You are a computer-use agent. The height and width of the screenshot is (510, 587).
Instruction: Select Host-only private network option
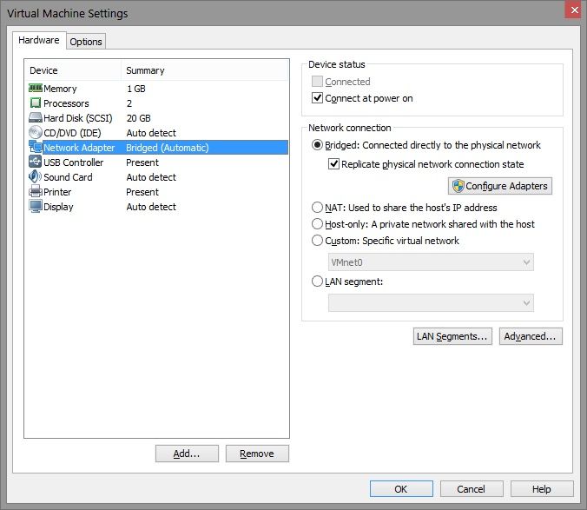pyautogui.click(x=318, y=224)
